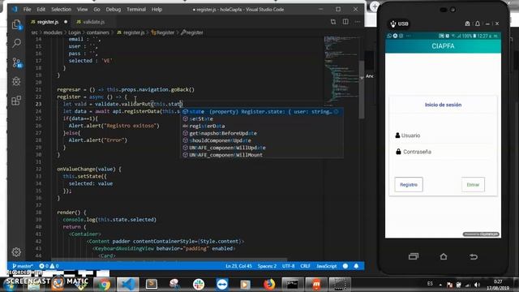Open the More Actions ellipsis in editor
The height and width of the screenshot is (292, 519).
(358, 22)
